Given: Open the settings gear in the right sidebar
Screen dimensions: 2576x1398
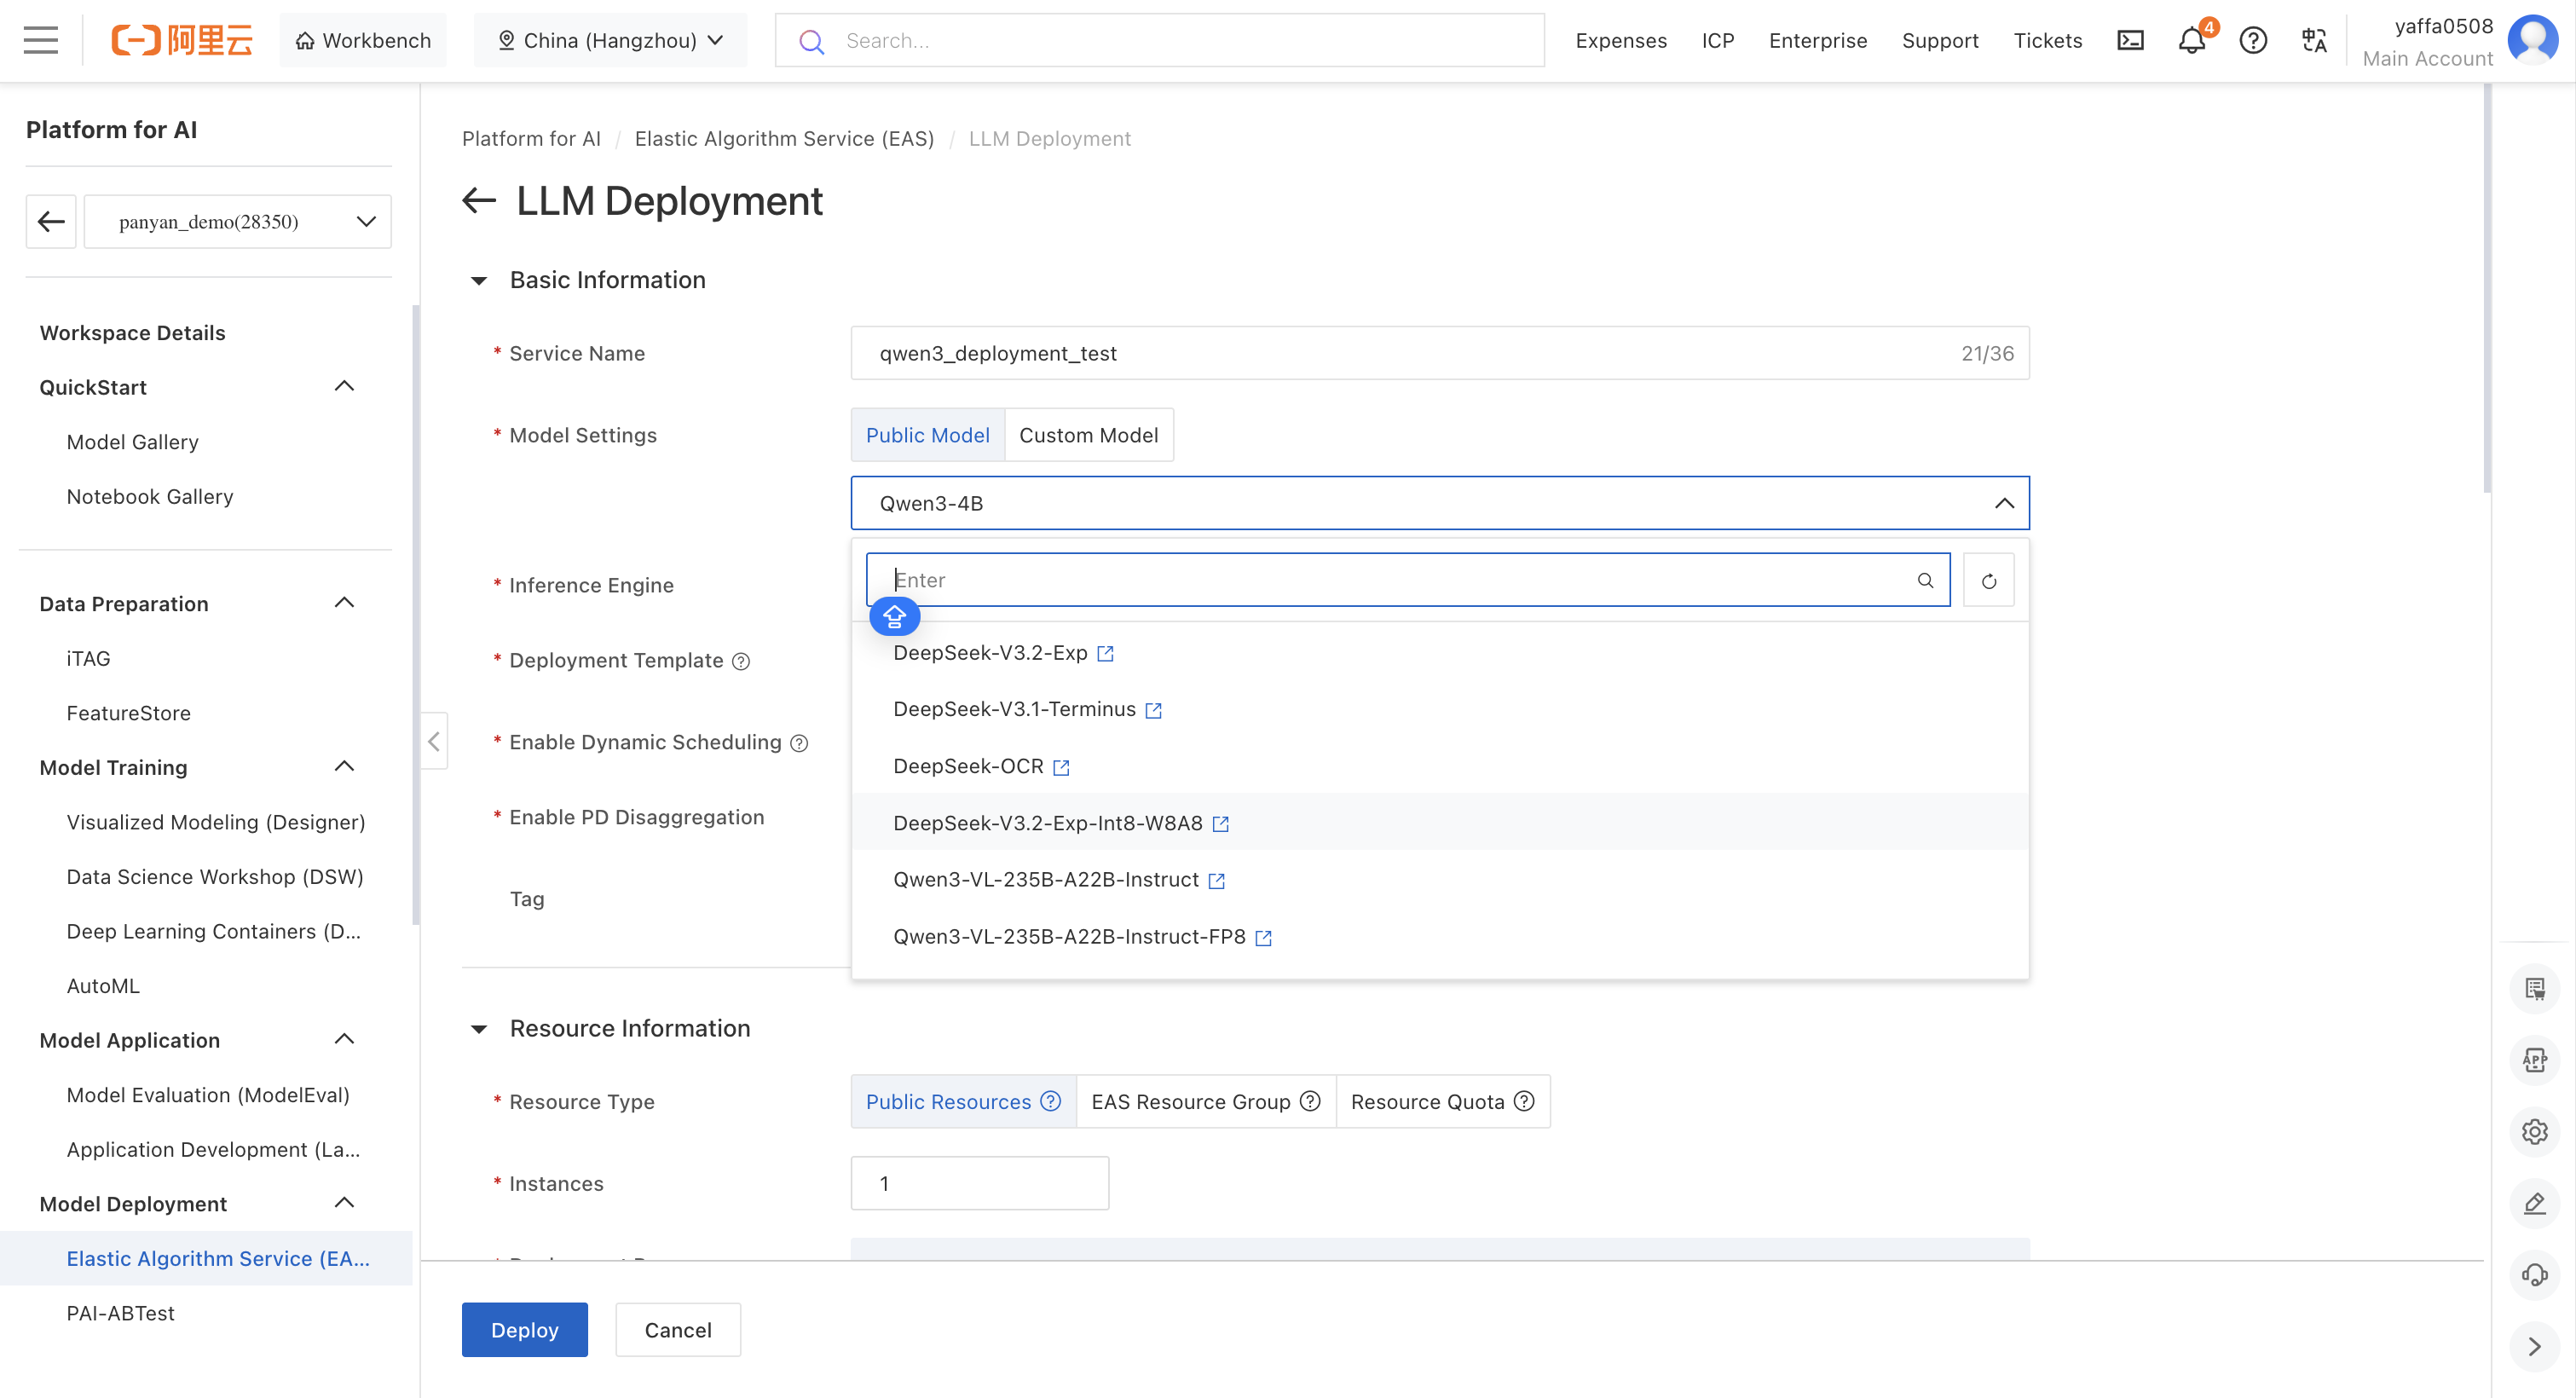Looking at the screenshot, I should [2535, 1131].
